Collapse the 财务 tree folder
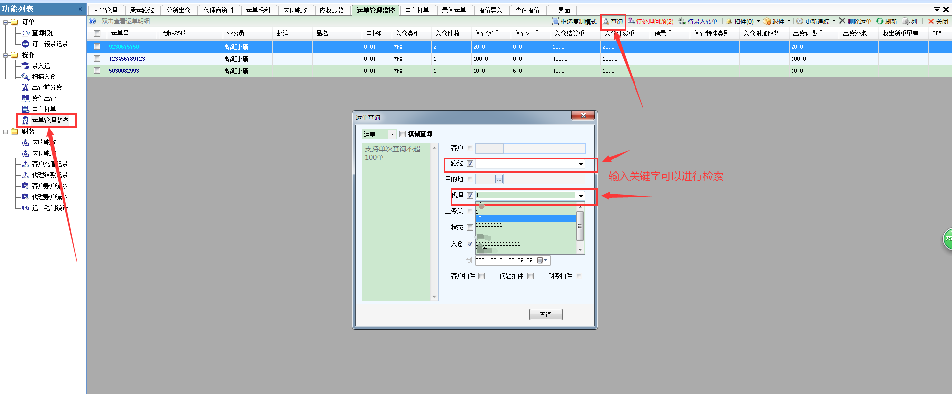952x394 pixels. click(x=6, y=132)
